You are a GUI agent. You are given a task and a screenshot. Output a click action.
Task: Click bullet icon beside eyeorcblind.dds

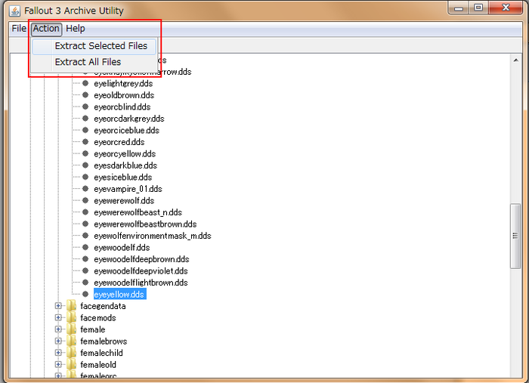pyautogui.click(x=85, y=107)
